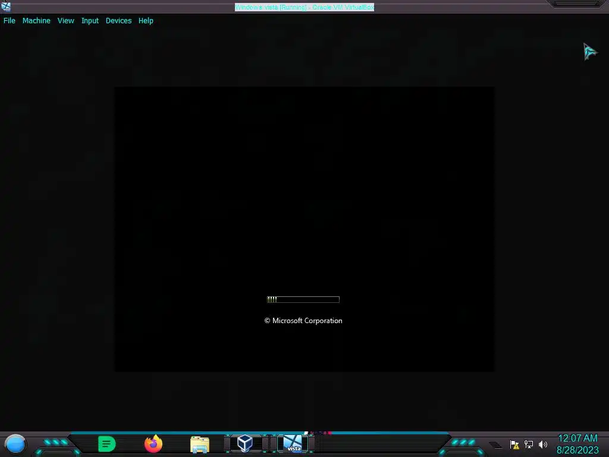Image resolution: width=609 pixels, height=457 pixels.
Task: Open the network tray icon
Action: 529,444
